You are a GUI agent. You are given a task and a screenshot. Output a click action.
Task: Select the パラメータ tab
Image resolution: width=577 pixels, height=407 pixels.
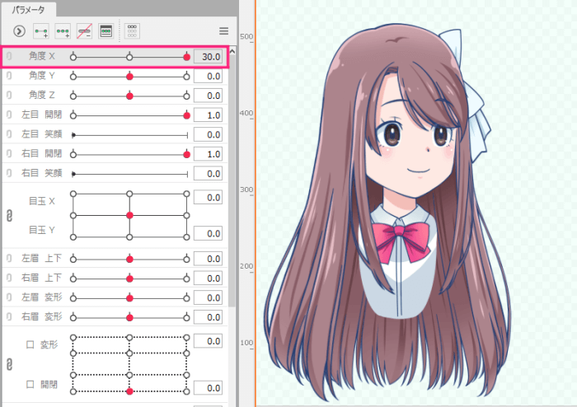[28, 10]
